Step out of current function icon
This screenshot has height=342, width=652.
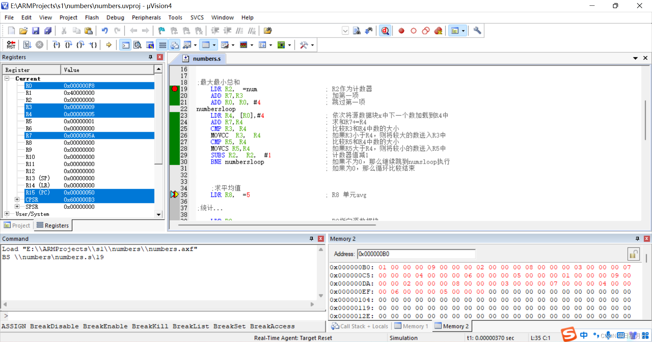80,45
